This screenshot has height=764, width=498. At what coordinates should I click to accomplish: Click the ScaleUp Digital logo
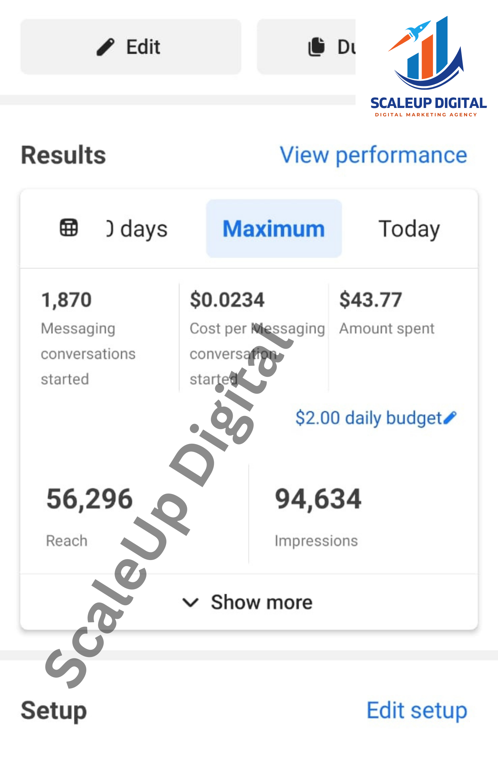tap(428, 66)
